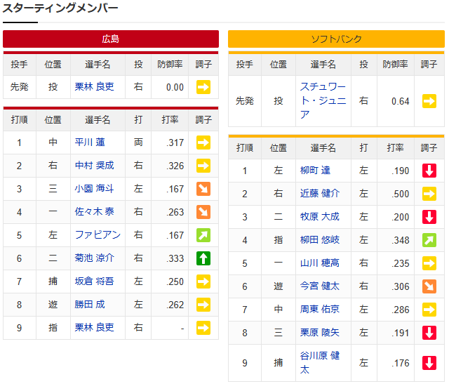Click 柳町 達 player link

[315, 171]
